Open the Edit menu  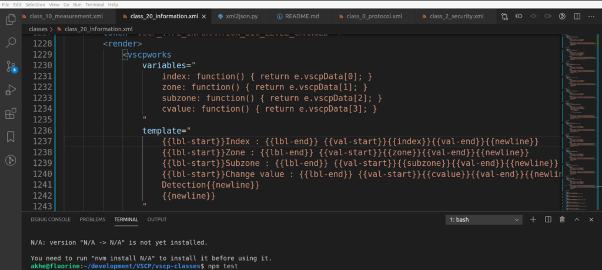pos(17,5)
